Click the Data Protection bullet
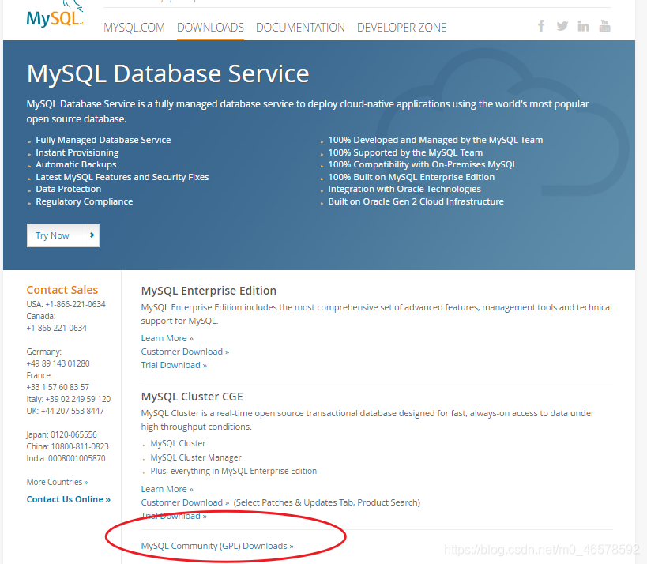Viewport: 647px width, 564px height. 69,189
